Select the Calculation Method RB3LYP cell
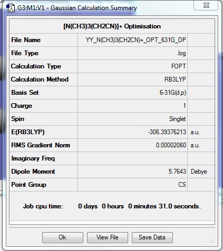Viewport: 223px width, 251px height. click(x=132, y=79)
